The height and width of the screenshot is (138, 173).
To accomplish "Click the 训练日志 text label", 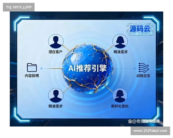I will coord(143,76).
